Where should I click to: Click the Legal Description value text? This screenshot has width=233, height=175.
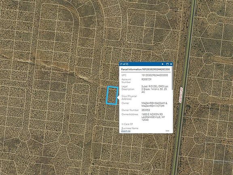pos(155,89)
